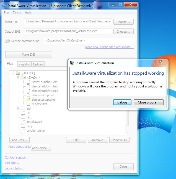The height and width of the screenshot is (179, 176).
Task: Select demostartup.exe in file tree
Action: 43,100
